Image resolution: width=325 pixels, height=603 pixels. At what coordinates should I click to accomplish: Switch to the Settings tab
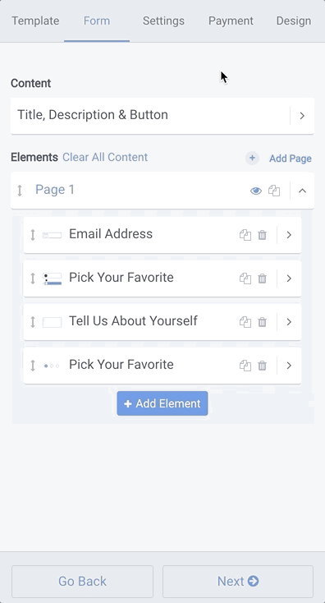163,21
